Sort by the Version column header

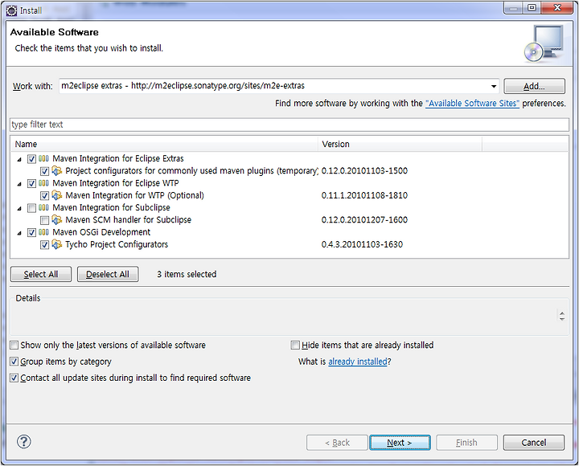[400, 145]
